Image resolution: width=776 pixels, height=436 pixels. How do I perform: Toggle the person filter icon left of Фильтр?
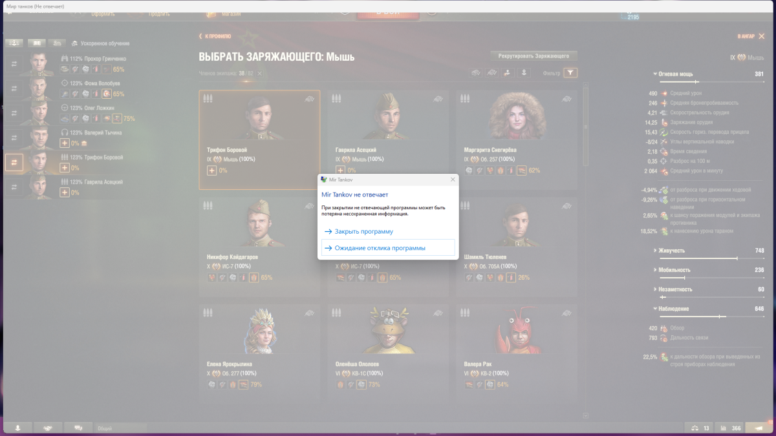coord(524,73)
